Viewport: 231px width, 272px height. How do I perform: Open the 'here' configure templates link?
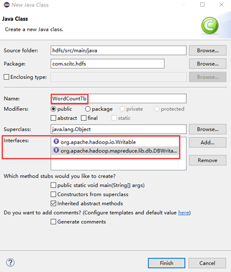point(184,213)
